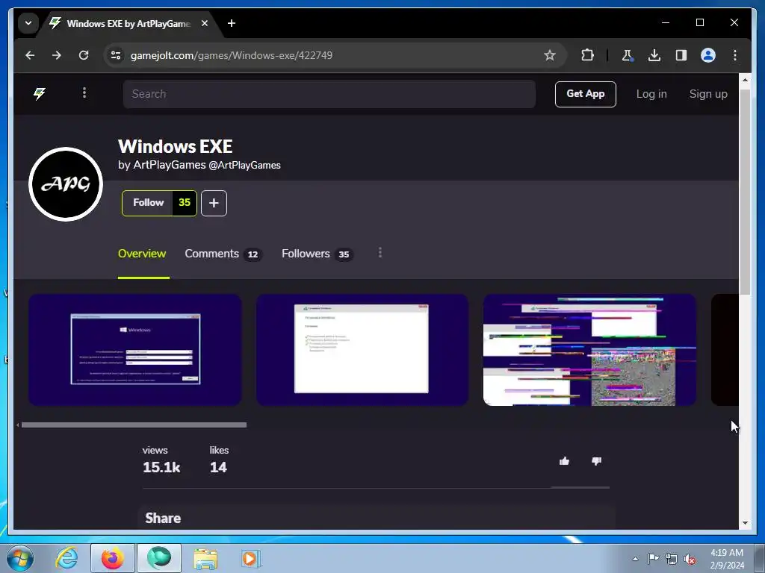Open the more options dots beside Followers
Image resolution: width=765 pixels, height=573 pixels.
380,252
